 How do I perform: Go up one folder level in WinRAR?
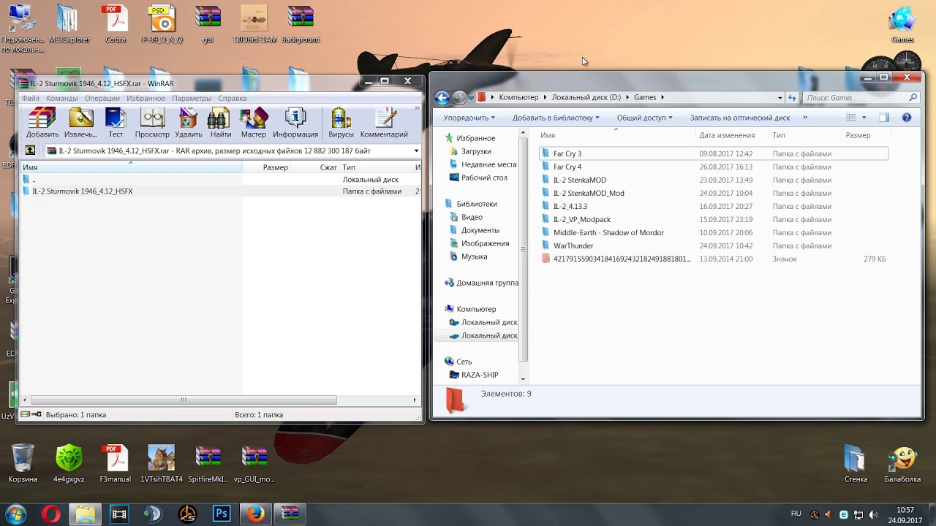point(30,150)
